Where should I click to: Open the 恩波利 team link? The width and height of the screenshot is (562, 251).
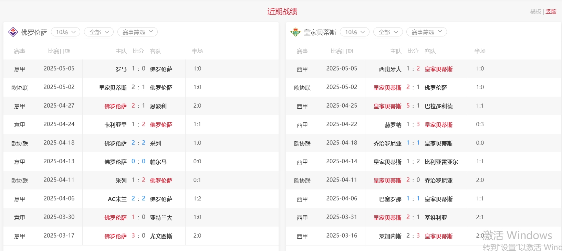158,106
